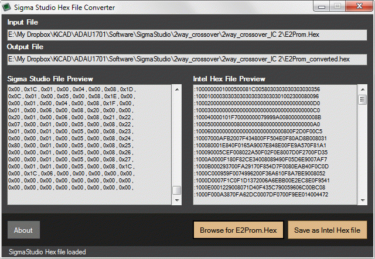Open the About dialog
Screen dimensions: 375x259
point(23,230)
